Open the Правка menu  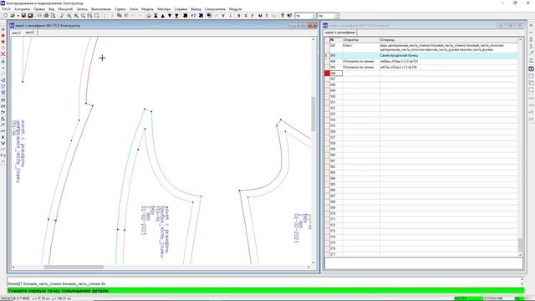pos(39,9)
